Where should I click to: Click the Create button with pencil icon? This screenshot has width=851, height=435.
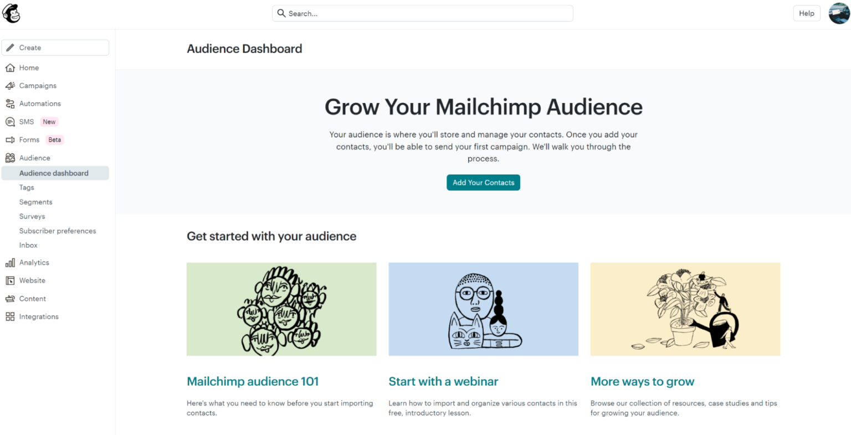(x=55, y=47)
